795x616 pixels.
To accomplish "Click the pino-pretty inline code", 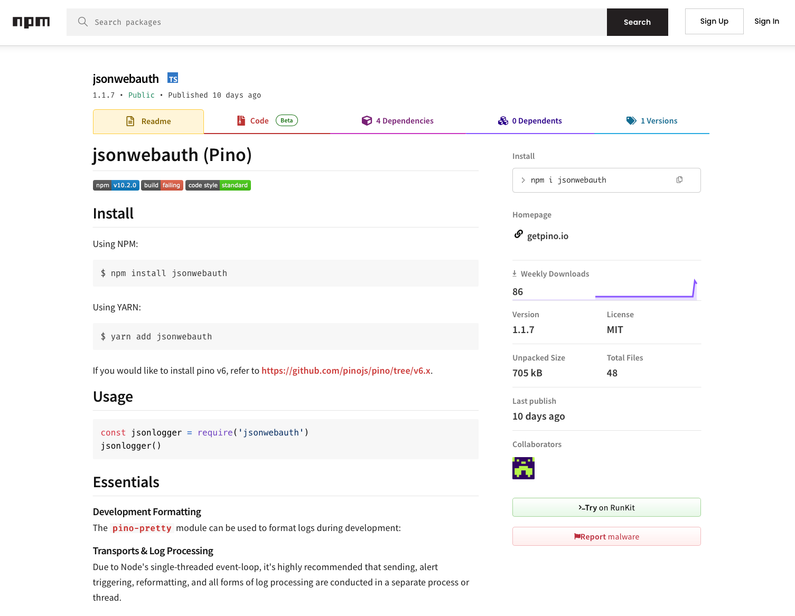I will [142, 528].
